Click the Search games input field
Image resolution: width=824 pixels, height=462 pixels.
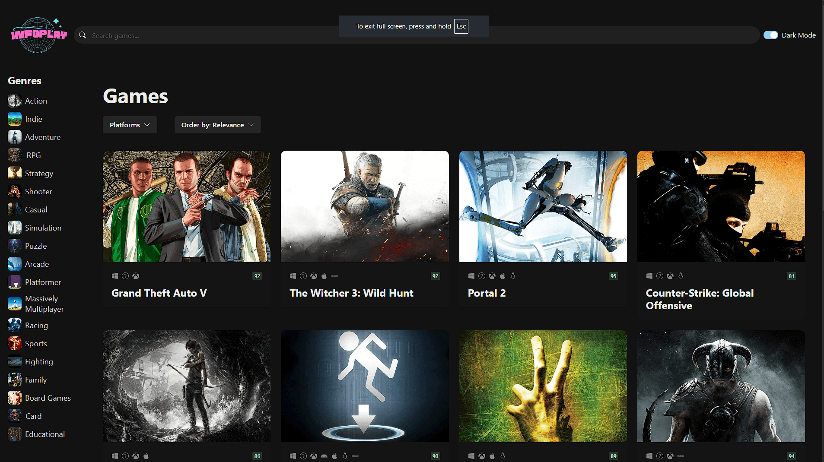pos(417,35)
